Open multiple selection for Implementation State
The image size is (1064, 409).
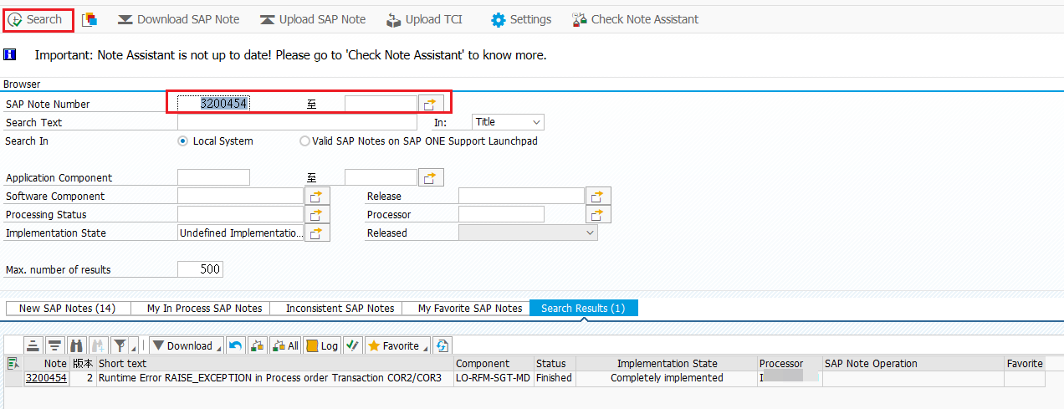318,233
